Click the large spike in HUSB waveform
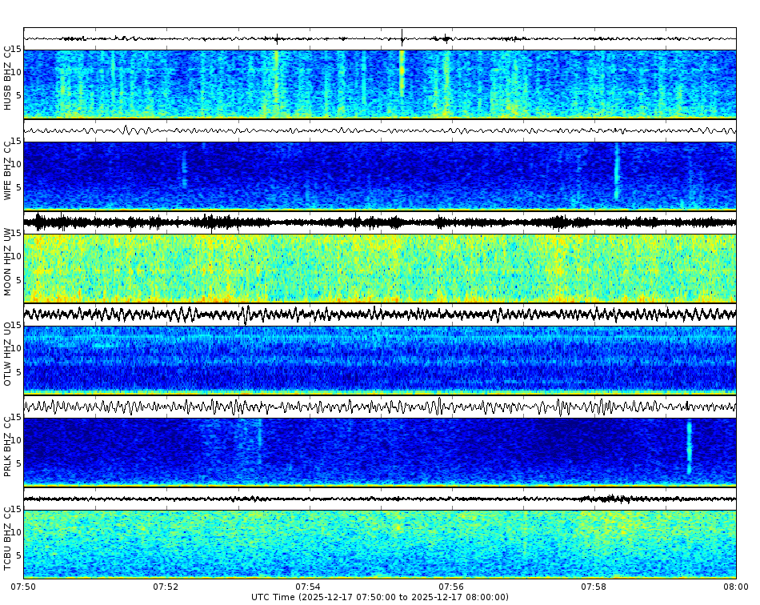The image size is (760, 605). pos(402,35)
